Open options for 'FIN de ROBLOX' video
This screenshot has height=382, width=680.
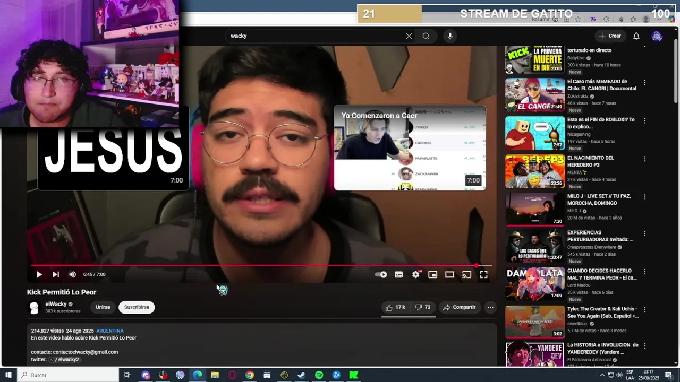(645, 120)
